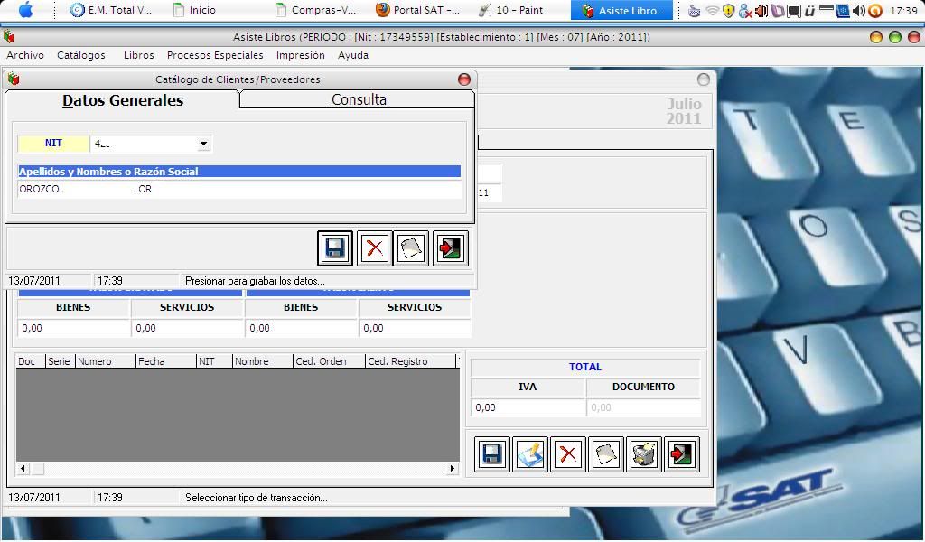This screenshot has width=925, height=542.
Task: Select the Datos Generales tab
Action: click(x=123, y=100)
